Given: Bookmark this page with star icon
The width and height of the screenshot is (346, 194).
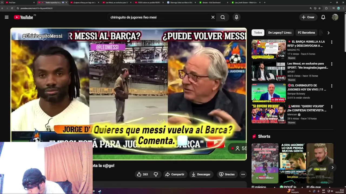Looking at the screenshot, I should click(x=320, y=8).
